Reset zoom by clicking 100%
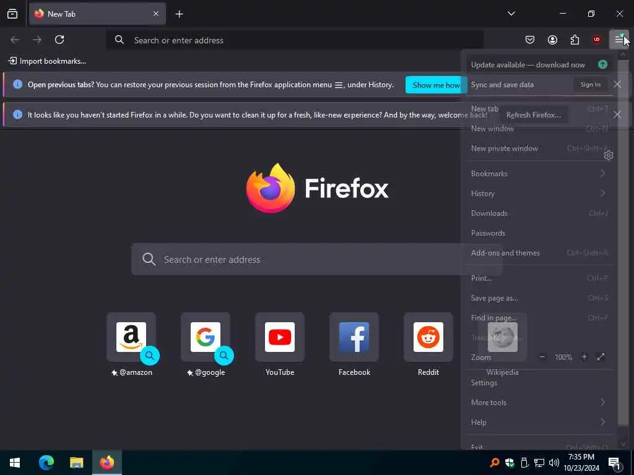Viewport: 634px width, 475px height. point(563,357)
